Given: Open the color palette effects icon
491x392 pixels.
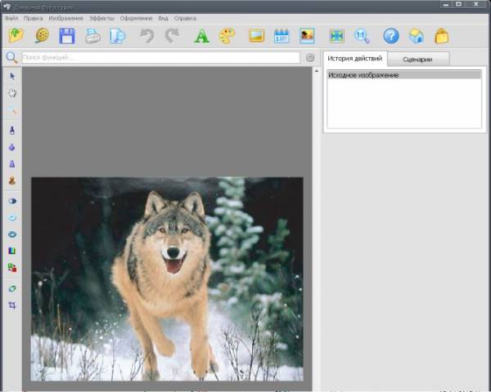Looking at the screenshot, I should click(x=227, y=36).
